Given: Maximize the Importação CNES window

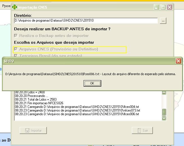Looking at the screenshot, I should pyautogui.click(x=163, y=7).
